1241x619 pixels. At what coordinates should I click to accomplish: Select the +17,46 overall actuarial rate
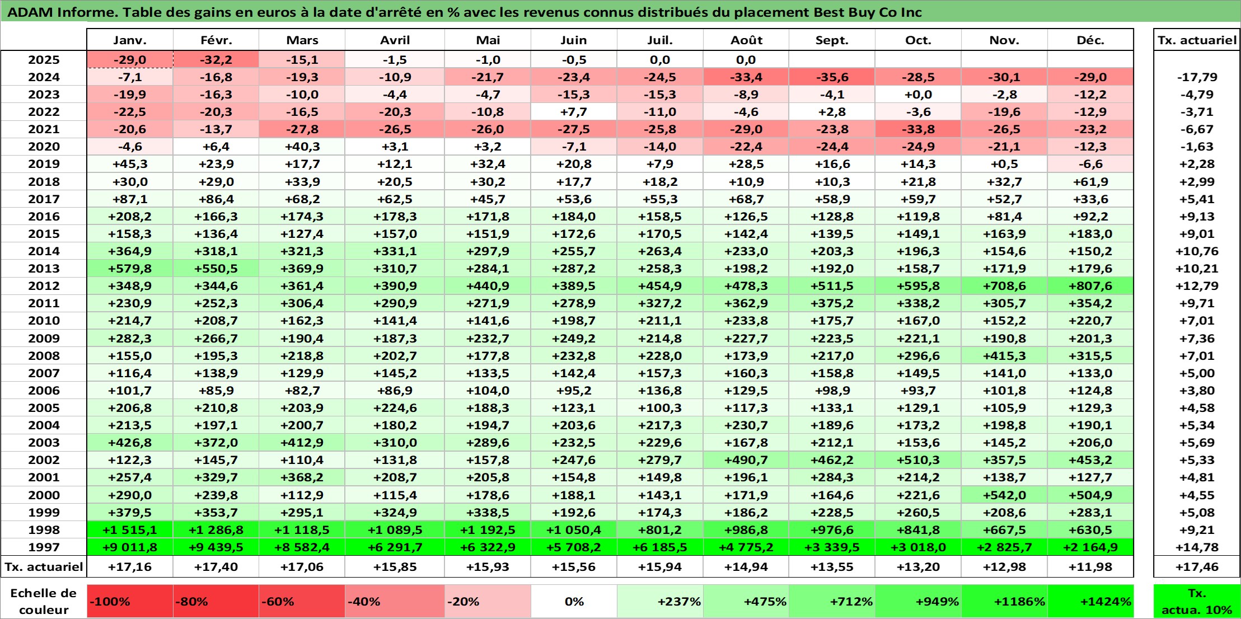click(1197, 566)
